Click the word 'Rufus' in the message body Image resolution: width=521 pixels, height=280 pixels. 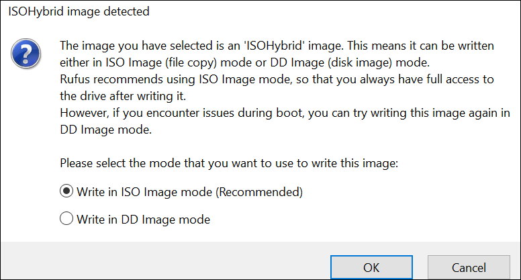point(75,79)
